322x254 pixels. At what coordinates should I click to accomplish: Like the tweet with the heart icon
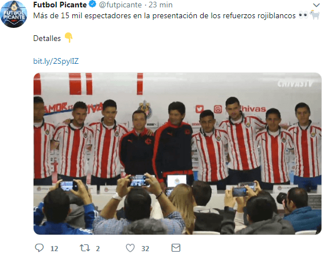click(x=130, y=248)
